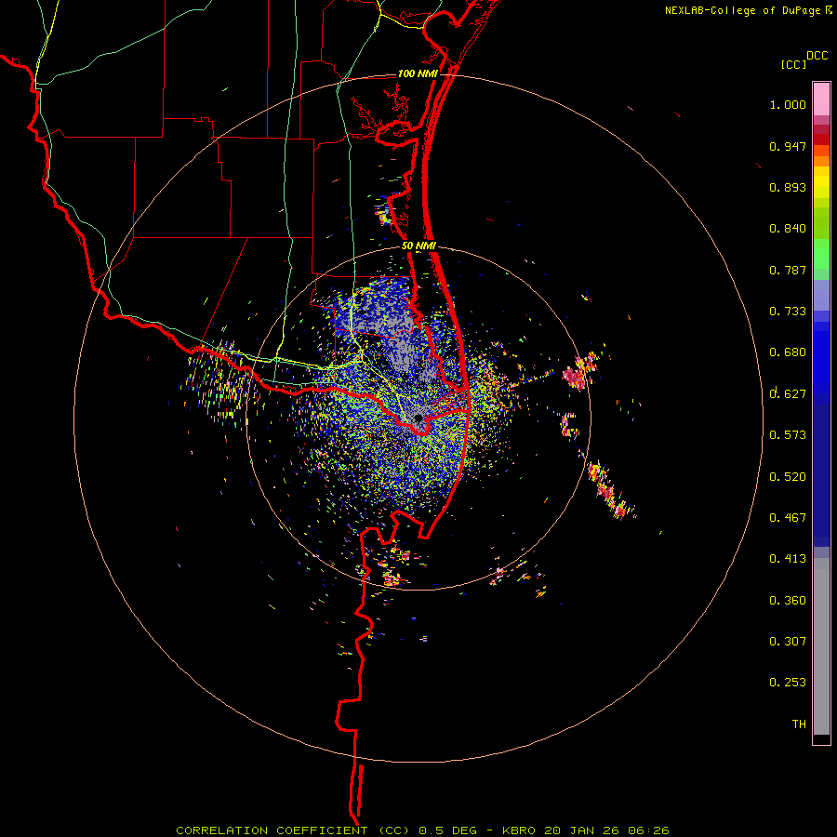Click the NEXLAB-College of DuPage label
837x837 pixels.
743,10
